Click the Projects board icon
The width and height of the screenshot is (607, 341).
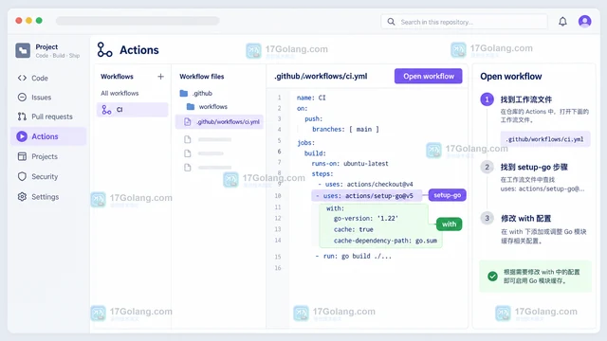click(x=22, y=156)
